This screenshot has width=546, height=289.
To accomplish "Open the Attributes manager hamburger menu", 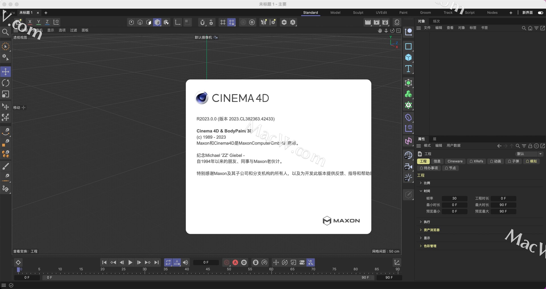I will point(419,146).
